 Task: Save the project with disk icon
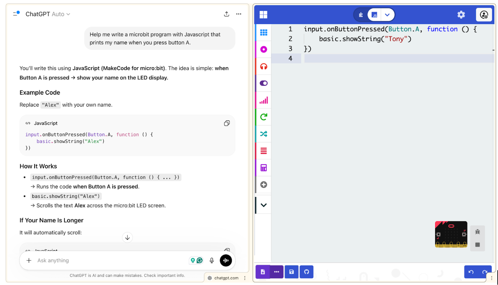[291, 272]
